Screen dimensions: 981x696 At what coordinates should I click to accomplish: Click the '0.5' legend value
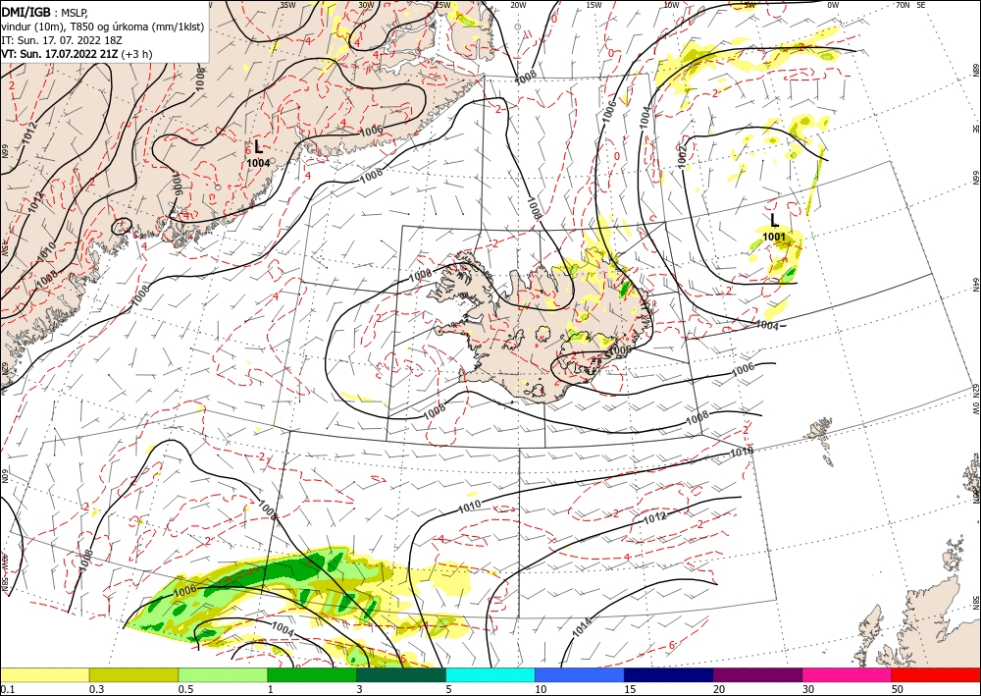[x=185, y=689]
